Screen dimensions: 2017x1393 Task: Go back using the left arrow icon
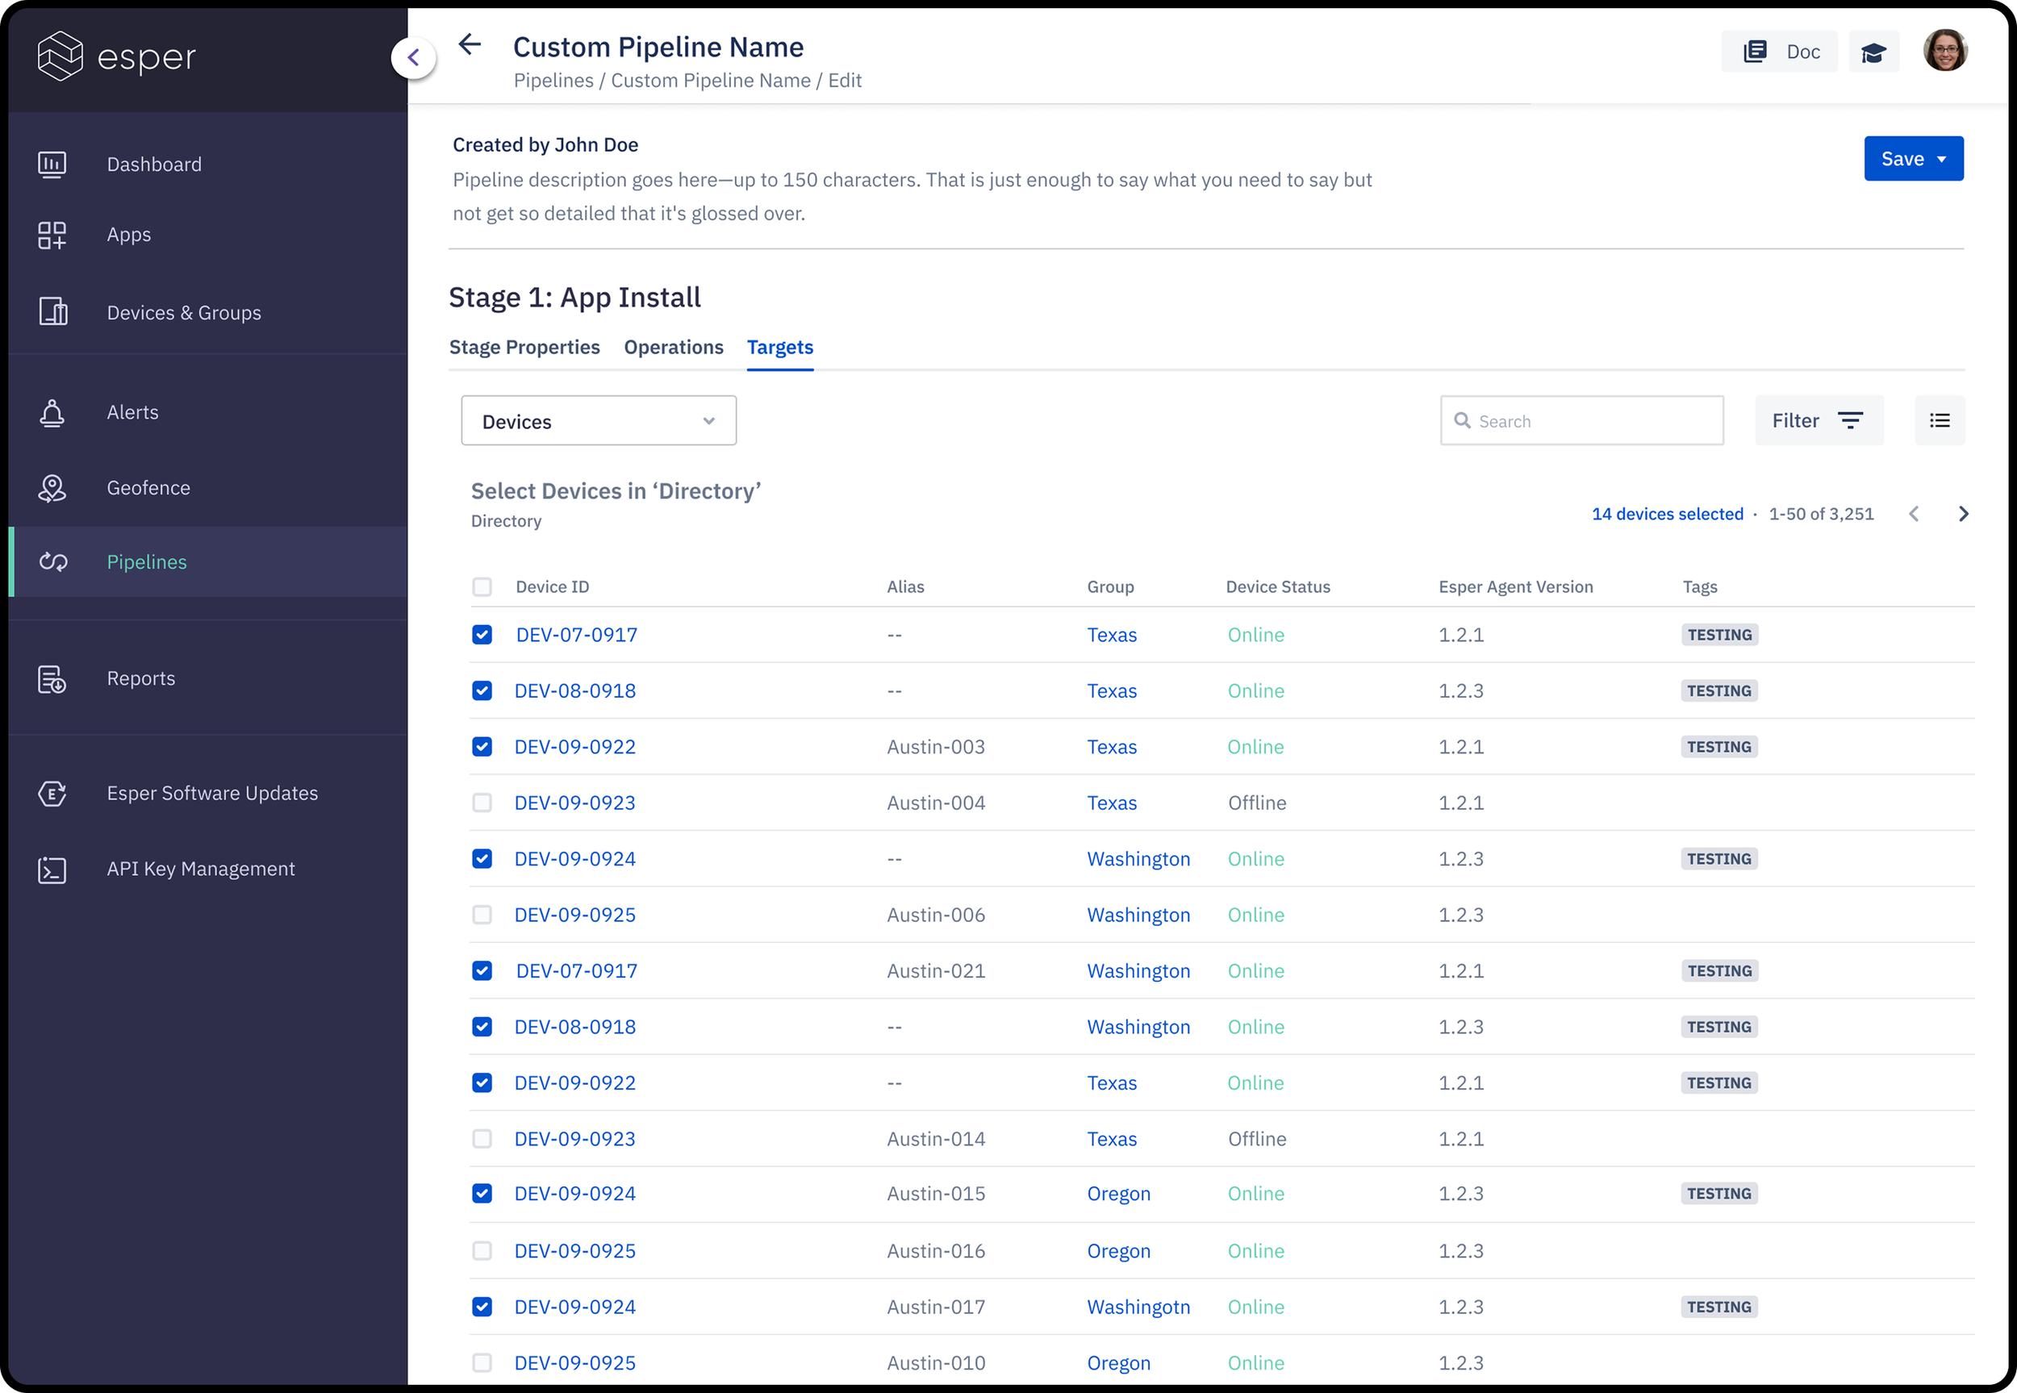click(x=470, y=44)
